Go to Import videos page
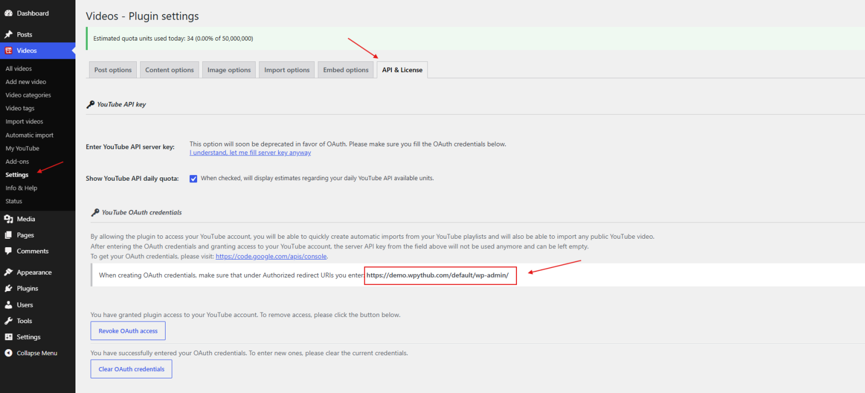 (24, 122)
